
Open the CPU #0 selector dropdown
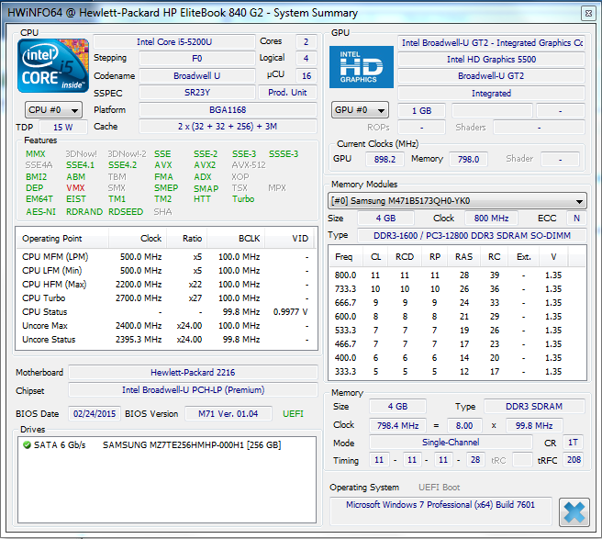(x=53, y=110)
